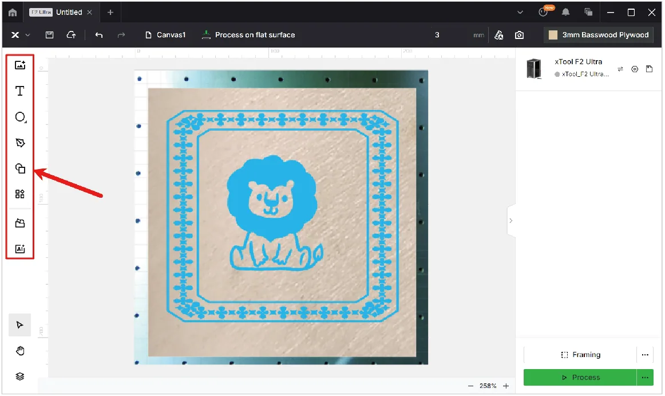665x396 pixels.
Task: Collapse the right side panel
Action: pos(510,221)
